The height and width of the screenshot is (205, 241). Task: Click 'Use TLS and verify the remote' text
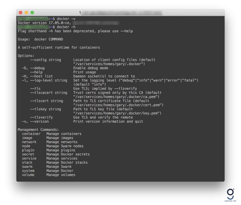point(103,117)
